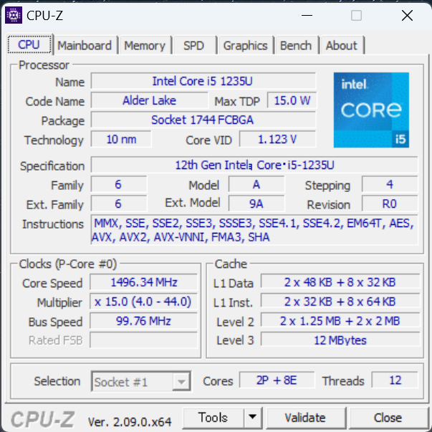Click the Revision R0 value
Image resolution: width=432 pixels, height=432 pixels.
point(390,203)
